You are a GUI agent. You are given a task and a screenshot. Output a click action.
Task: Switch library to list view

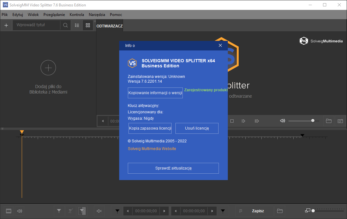coord(77,25)
